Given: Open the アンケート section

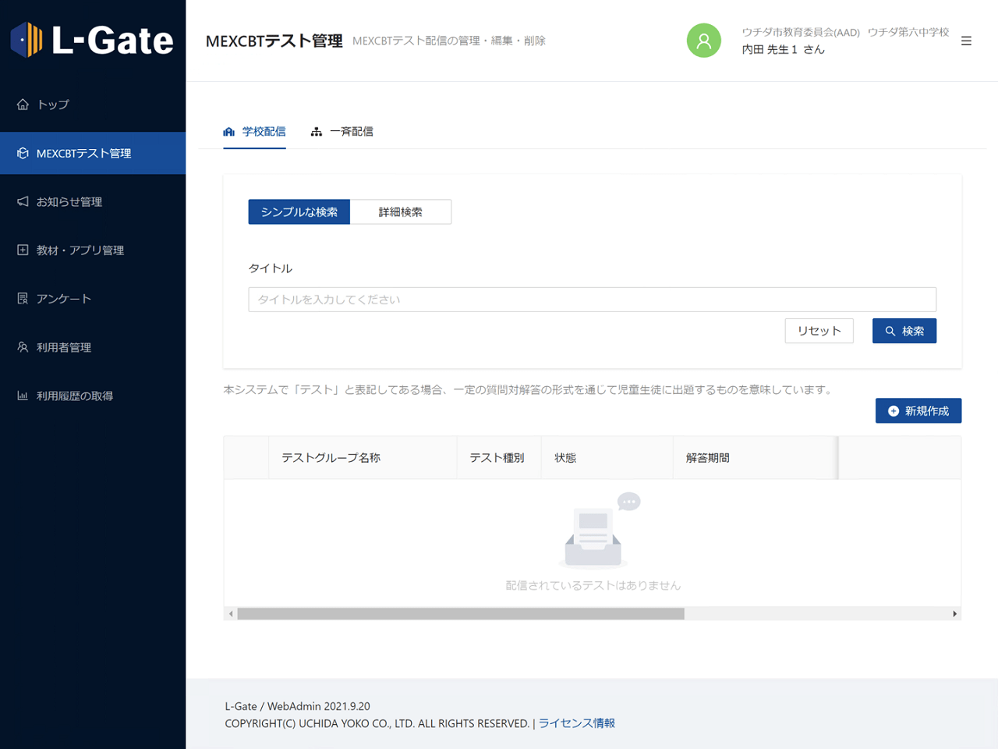Looking at the screenshot, I should (x=63, y=299).
